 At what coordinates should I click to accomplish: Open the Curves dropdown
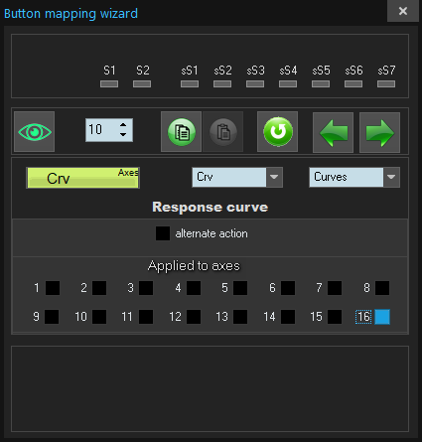coord(391,177)
